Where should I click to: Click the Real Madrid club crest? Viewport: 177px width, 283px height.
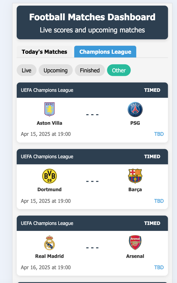pyautogui.click(x=49, y=242)
